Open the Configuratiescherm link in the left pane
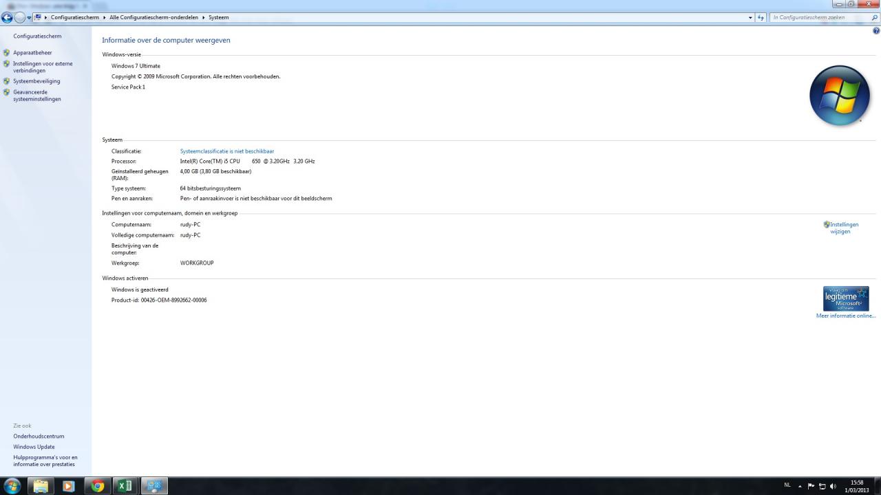The image size is (881, 495). [37, 36]
